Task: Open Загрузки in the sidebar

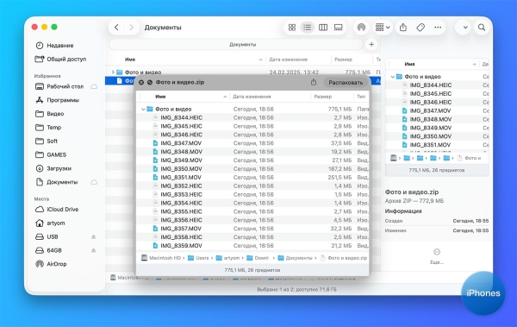Action: click(x=59, y=168)
